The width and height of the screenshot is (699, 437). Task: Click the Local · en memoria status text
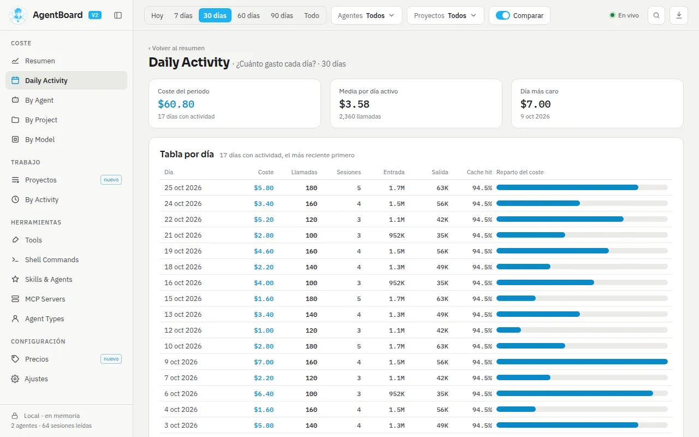(x=52, y=416)
